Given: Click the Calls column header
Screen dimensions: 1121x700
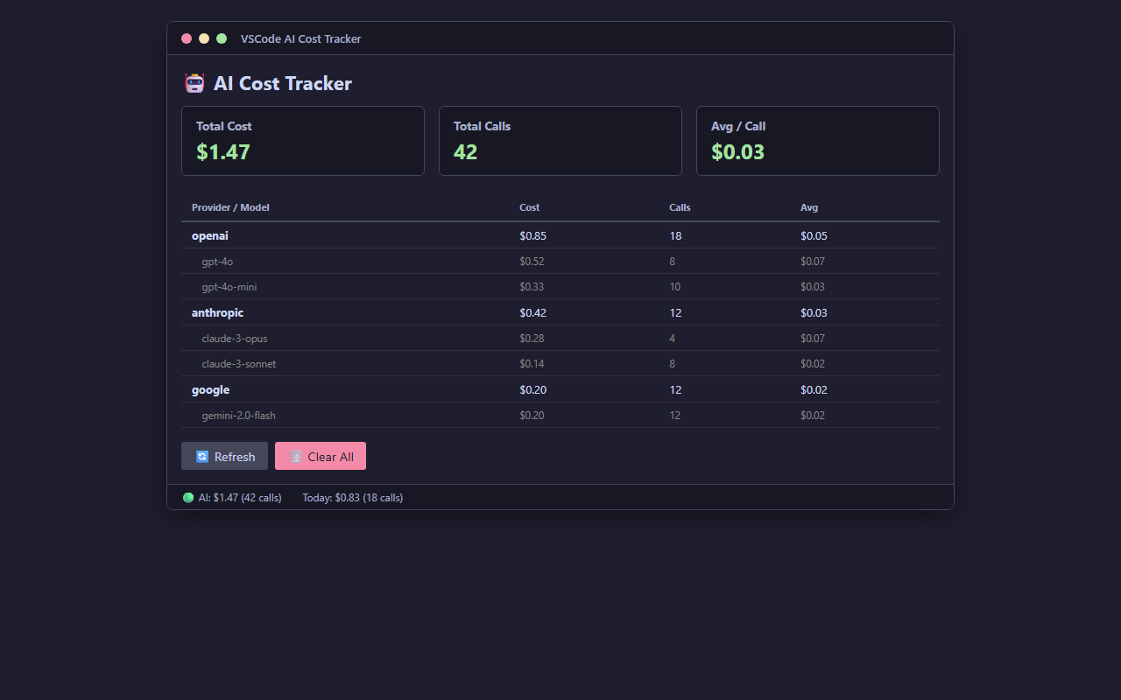Looking at the screenshot, I should click(x=680, y=207).
